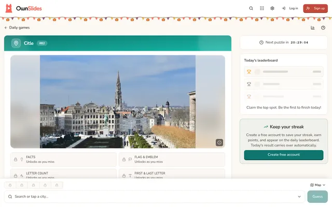Click the Sign up button
The width and height of the screenshot is (332, 207).
315,8
